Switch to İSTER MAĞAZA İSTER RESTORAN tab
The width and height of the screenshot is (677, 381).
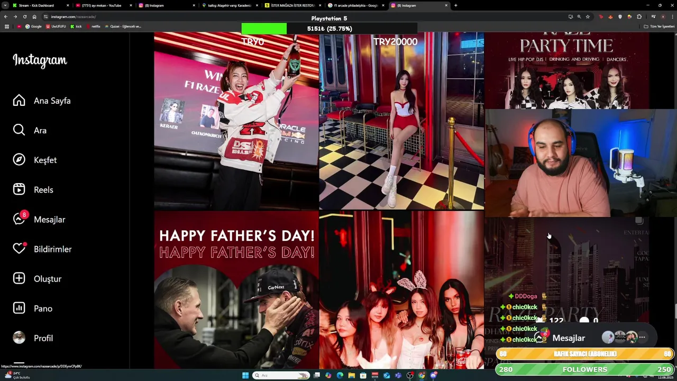click(x=293, y=5)
